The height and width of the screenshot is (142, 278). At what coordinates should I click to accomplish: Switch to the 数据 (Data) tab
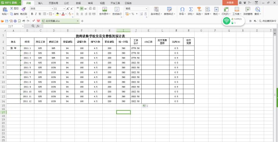(78, 3)
